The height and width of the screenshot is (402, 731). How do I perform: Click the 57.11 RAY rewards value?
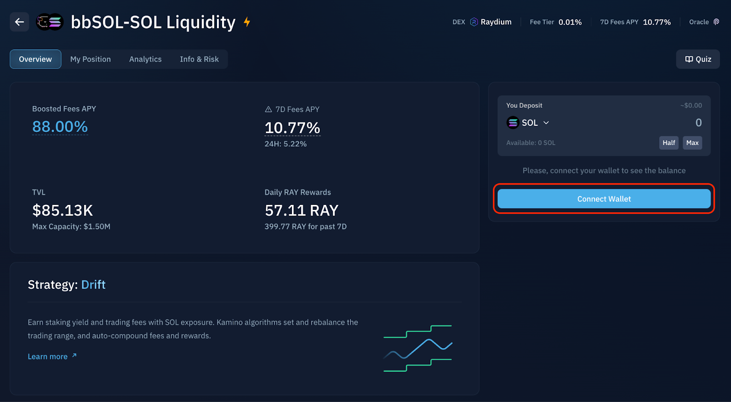[302, 210]
